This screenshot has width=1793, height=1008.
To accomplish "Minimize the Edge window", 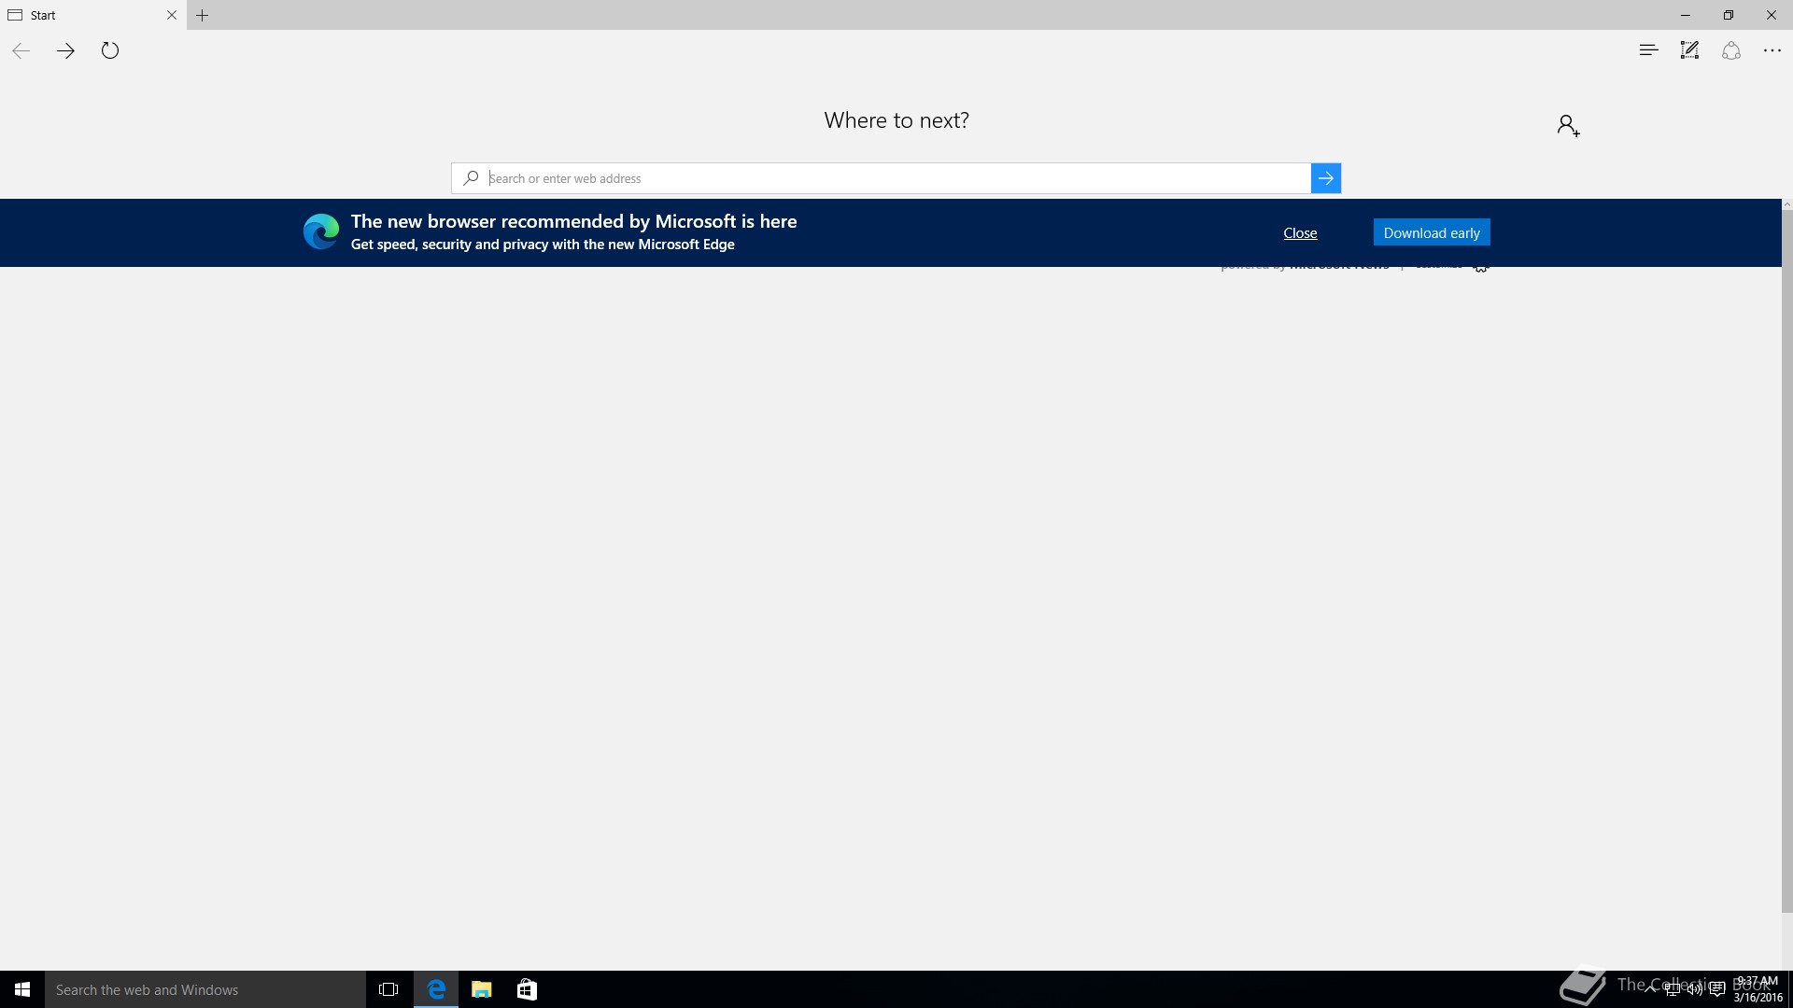I will (x=1686, y=15).
